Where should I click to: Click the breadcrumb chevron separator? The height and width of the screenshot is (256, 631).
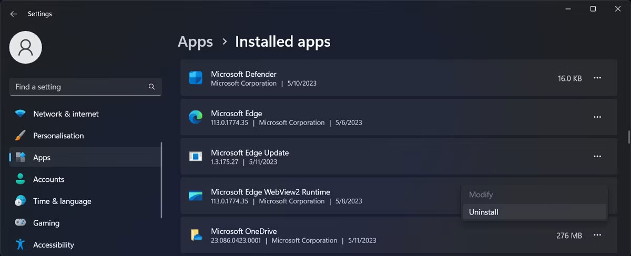(225, 42)
